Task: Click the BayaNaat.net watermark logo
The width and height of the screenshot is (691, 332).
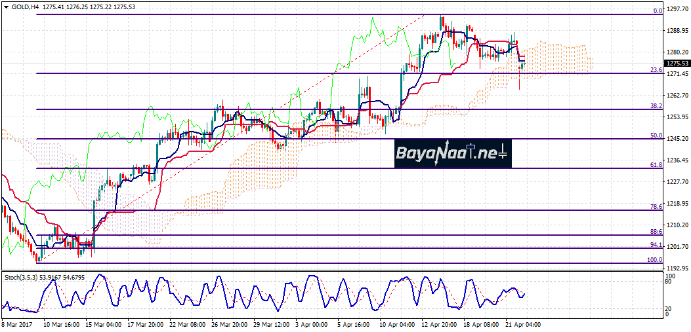Action: pyautogui.click(x=452, y=155)
